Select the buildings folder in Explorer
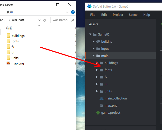Viewport: 162px width, 130px height. click(x=18, y=36)
